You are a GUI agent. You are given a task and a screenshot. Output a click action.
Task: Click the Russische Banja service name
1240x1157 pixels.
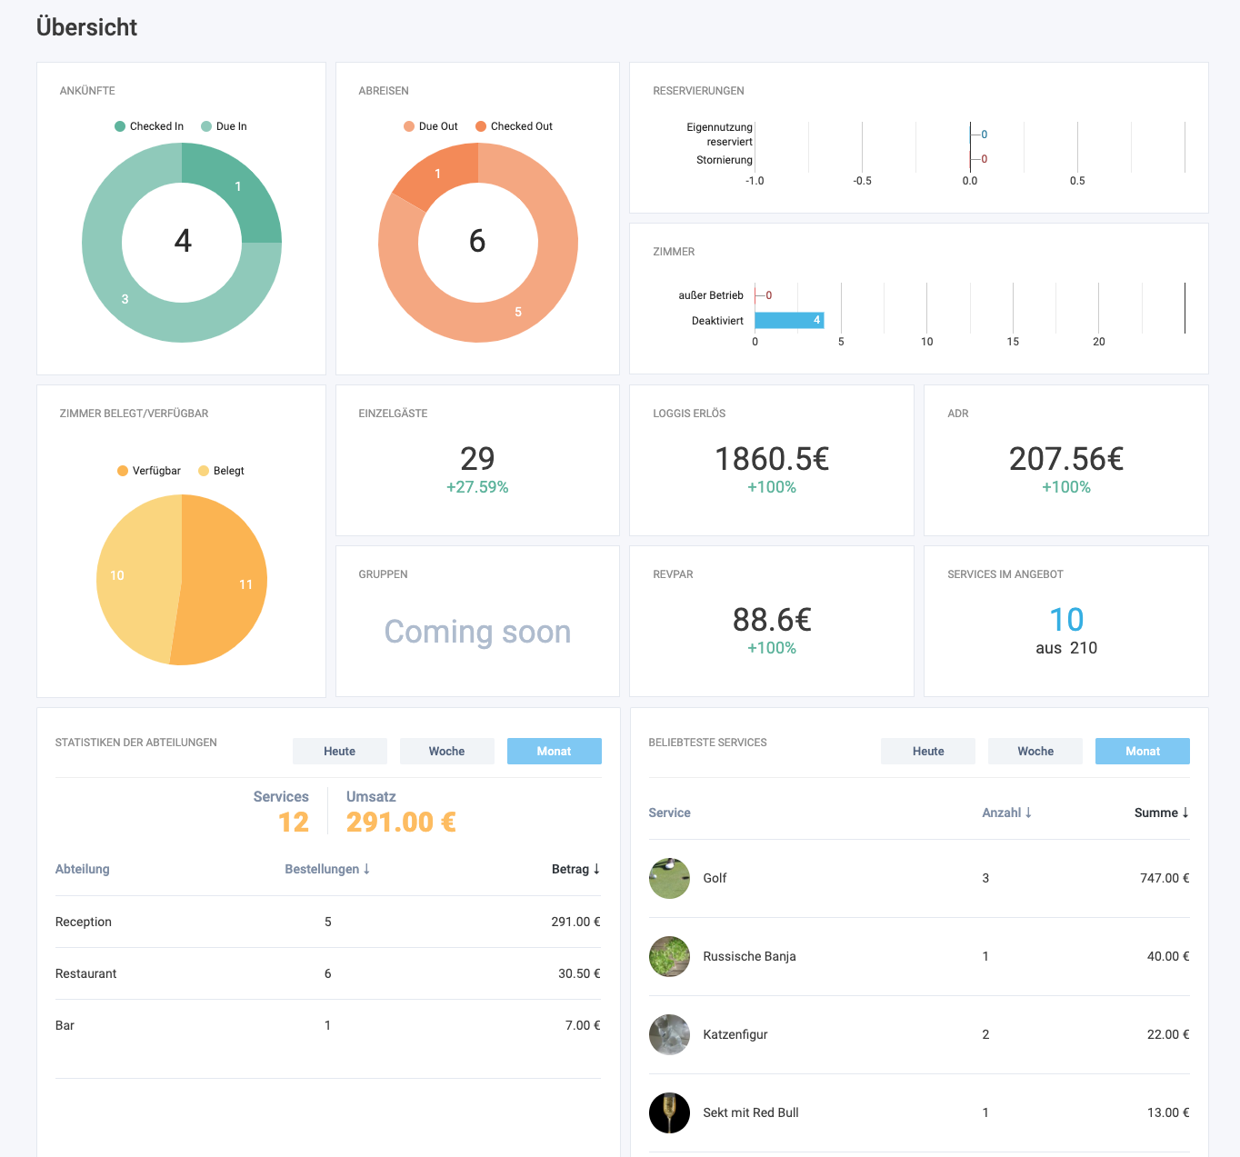[x=749, y=956]
